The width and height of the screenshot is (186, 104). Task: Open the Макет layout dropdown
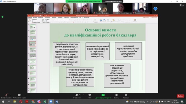(x=48, y=20)
